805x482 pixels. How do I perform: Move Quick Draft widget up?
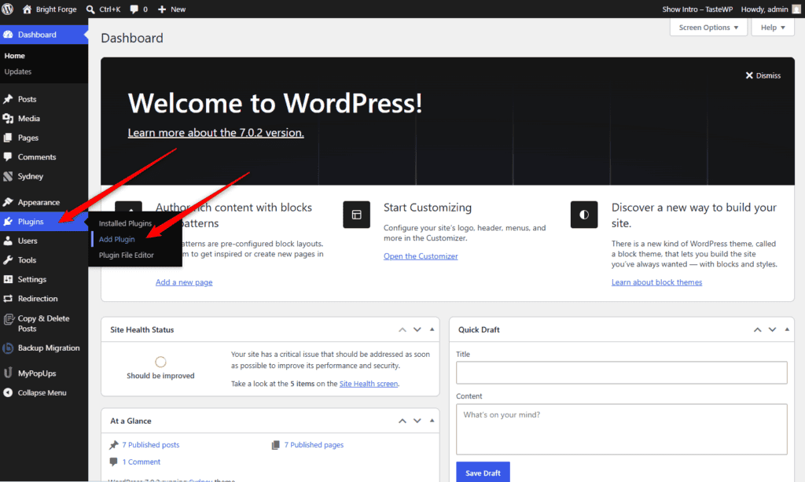(757, 329)
